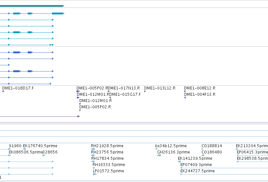Click the bs34b12.5prime label
Viewport: 268px width, 182px height.
coord(171,146)
